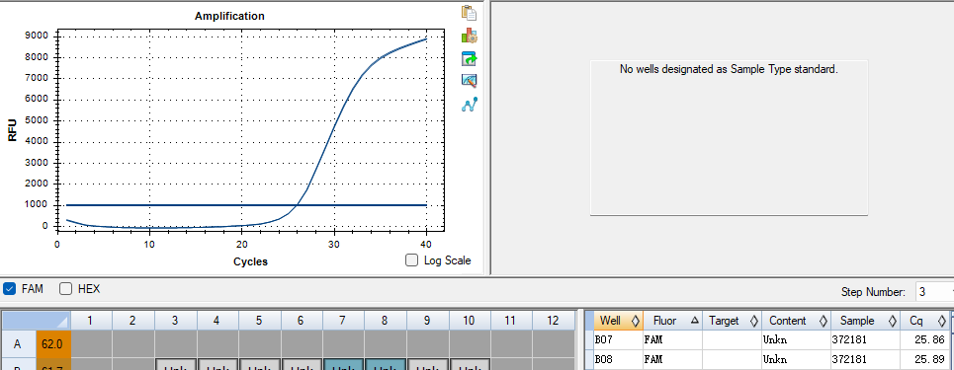
Task: Select plate column 12 header
Action: [x=554, y=321]
